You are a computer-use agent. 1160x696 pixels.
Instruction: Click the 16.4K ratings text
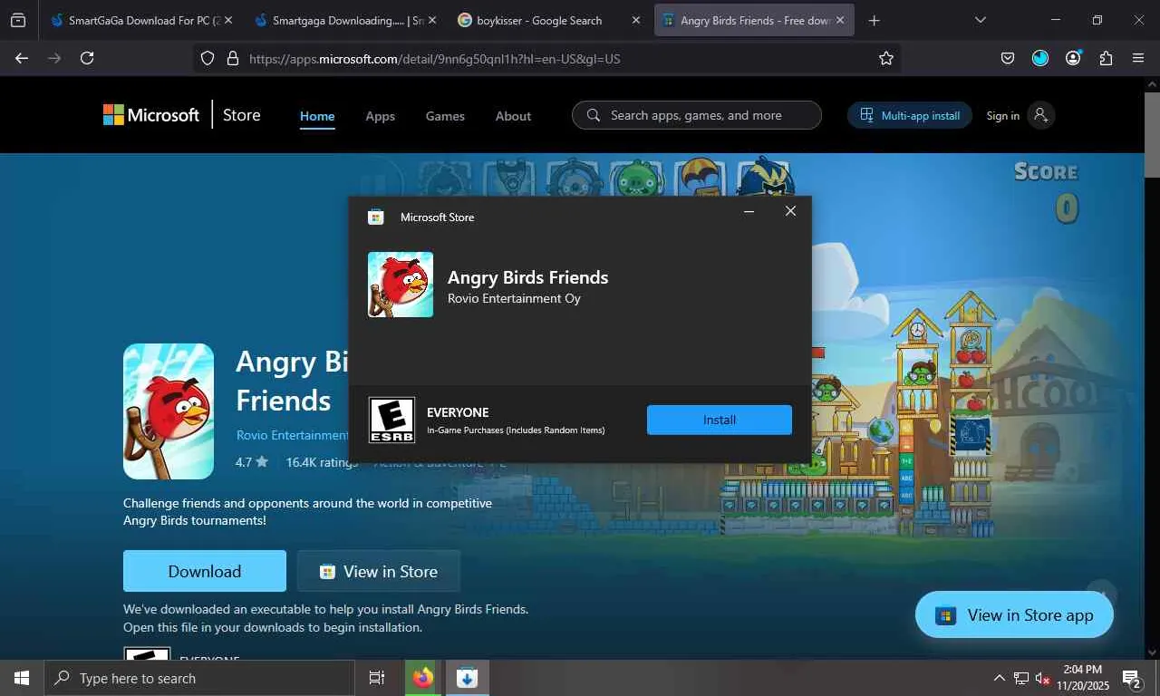click(322, 462)
